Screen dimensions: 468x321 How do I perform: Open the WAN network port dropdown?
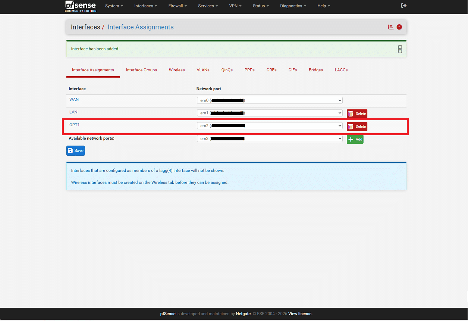pyautogui.click(x=269, y=100)
